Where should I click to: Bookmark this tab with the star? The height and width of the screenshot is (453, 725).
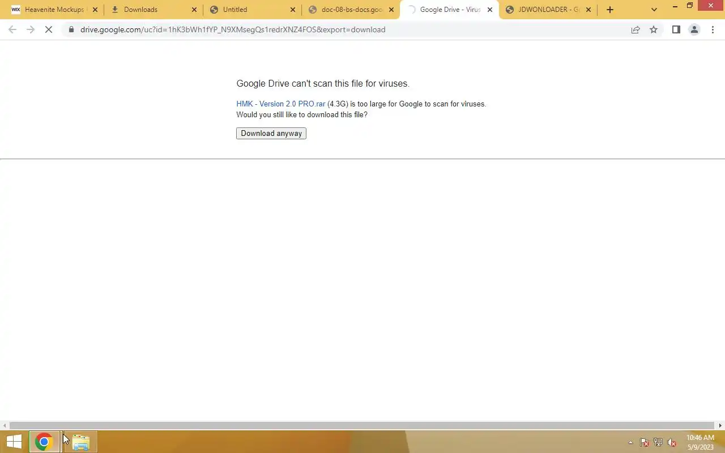pos(654,29)
